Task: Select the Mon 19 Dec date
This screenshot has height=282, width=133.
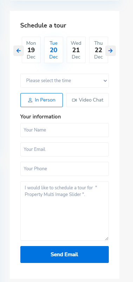Action: pyautogui.click(x=31, y=50)
